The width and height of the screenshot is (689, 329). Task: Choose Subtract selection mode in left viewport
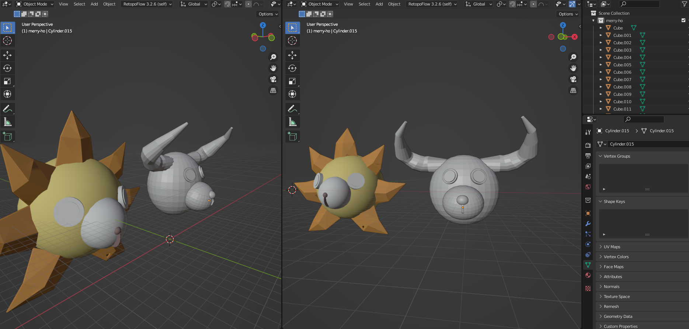(x=31, y=14)
